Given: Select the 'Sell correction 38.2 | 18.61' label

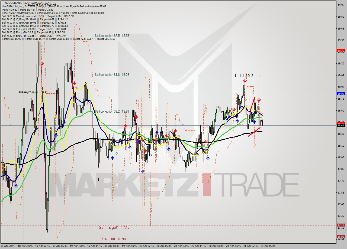Looking at the screenshot, I should (112, 112).
